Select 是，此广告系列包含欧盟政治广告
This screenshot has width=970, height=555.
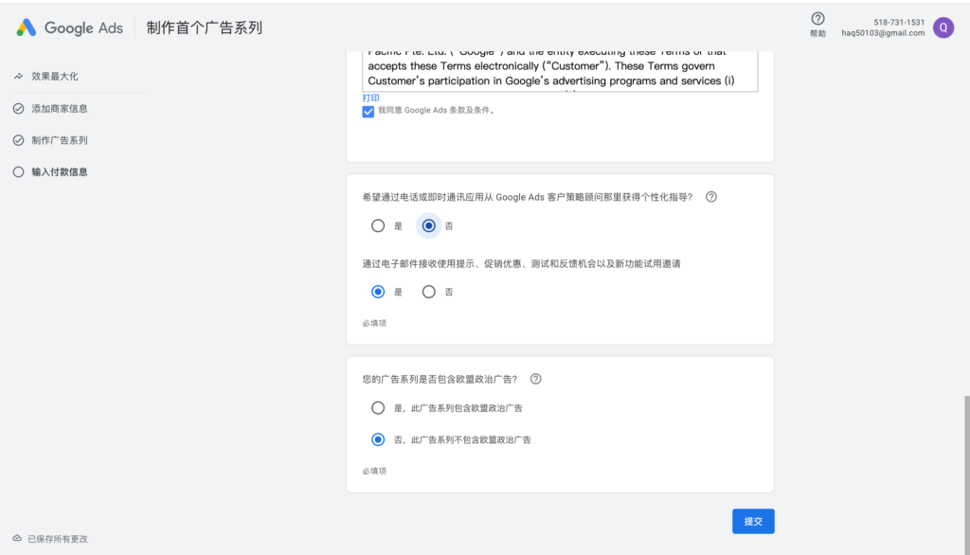(x=378, y=408)
